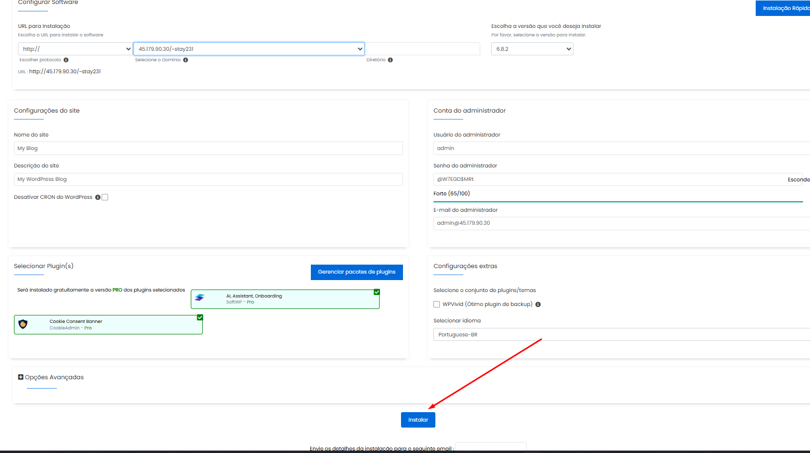
Task: Click the info icon beside Selecione o Domínio
Action: point(185,60)
